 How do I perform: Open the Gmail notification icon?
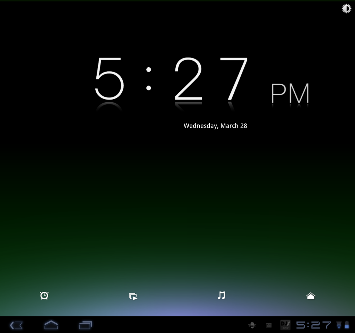[269, 325]
